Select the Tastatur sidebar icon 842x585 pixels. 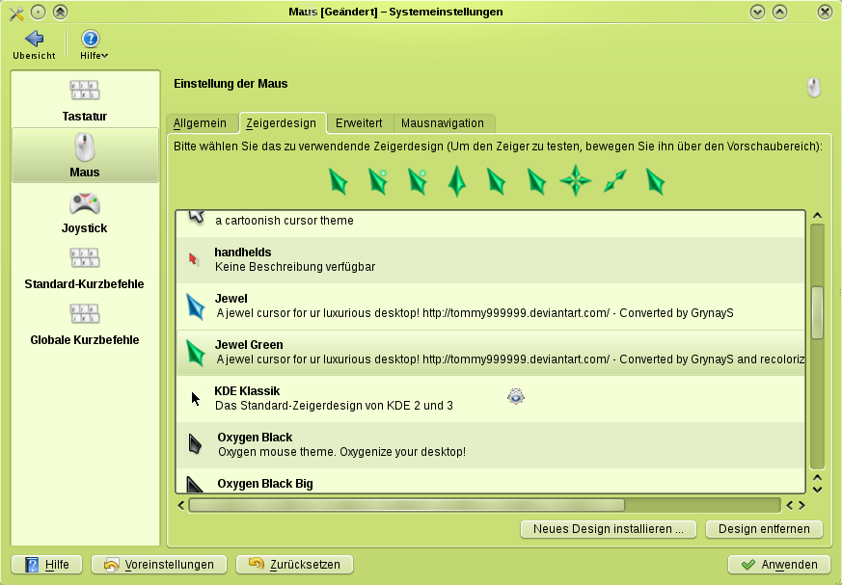pyautogui.click(x=84, y=91)
